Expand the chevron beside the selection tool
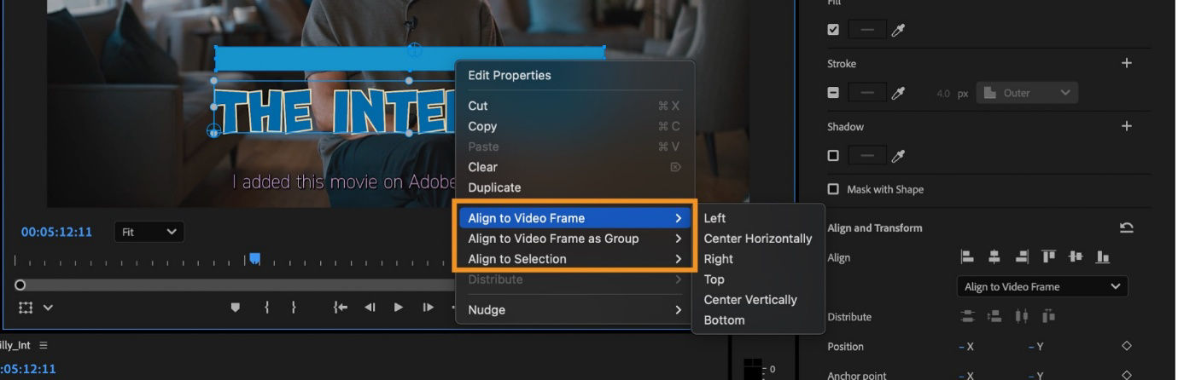 pos(48,308)
